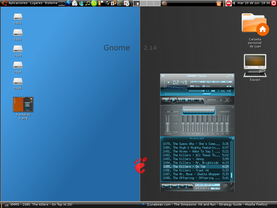
Task: Launch the music notes player icon
Action: (x=87, y=3)
